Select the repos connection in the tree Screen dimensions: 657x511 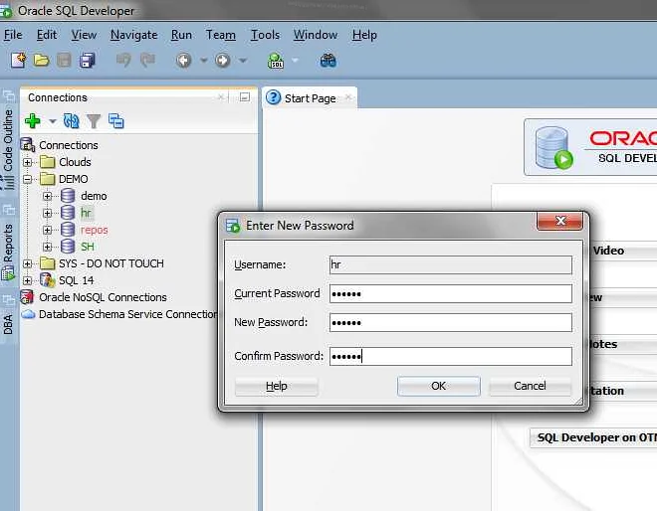(x=94, y=230)
